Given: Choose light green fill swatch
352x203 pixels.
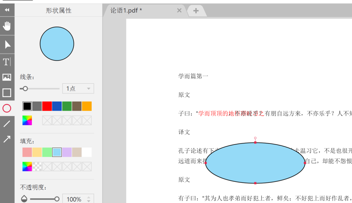Looking at the screenshot, I should tap(47, 152).
